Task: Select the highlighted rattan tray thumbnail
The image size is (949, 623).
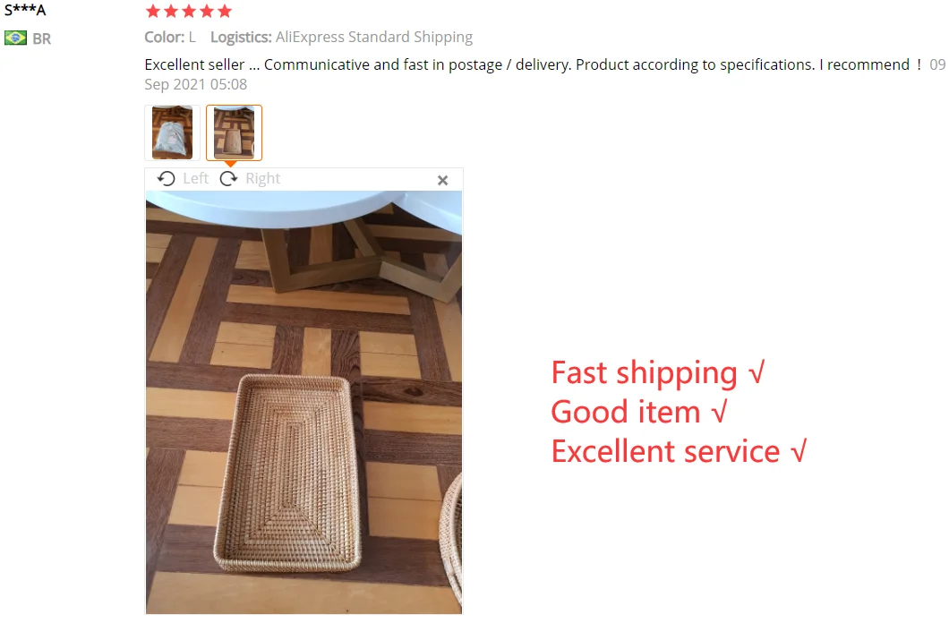Action: tap(234, 132)
